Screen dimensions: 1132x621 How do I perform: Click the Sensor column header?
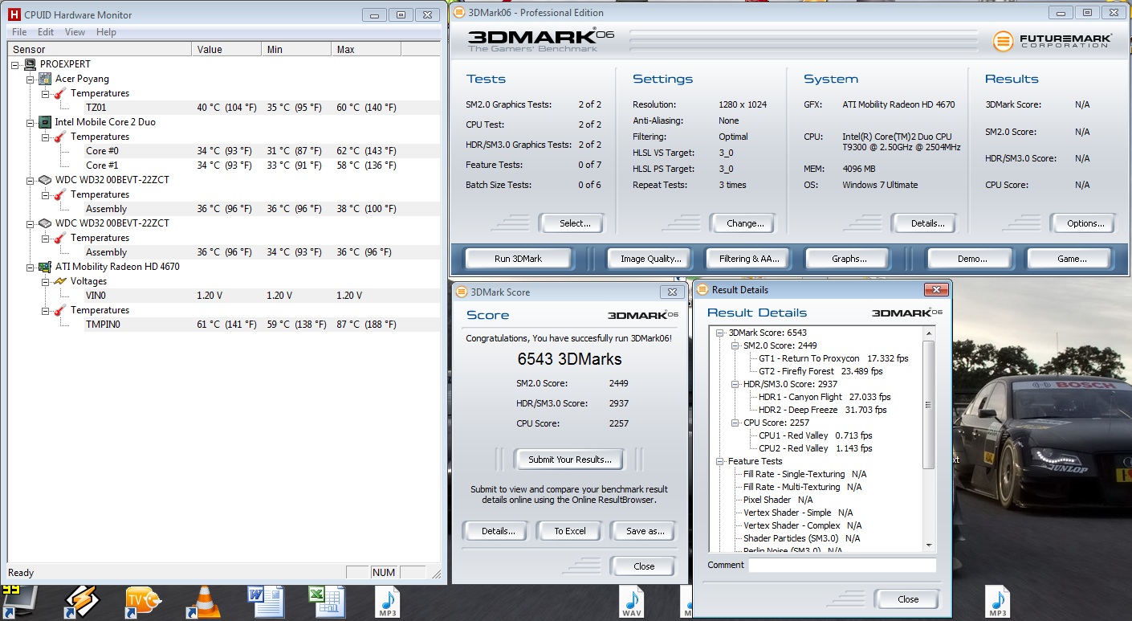pyautogui.click(x=99, y=50)
